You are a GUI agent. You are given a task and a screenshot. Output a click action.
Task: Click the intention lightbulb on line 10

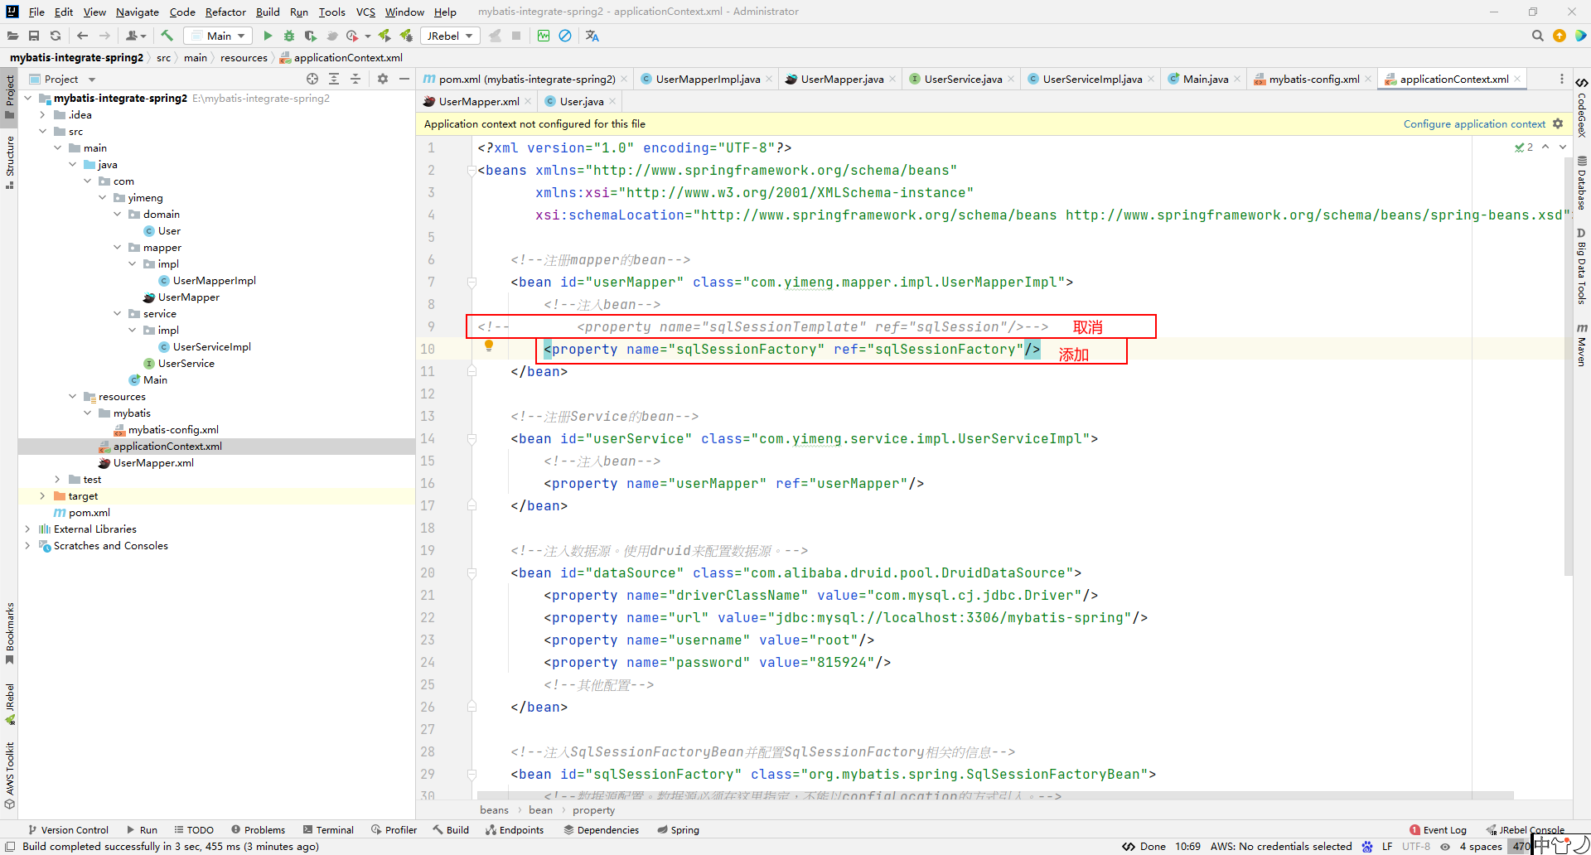pyautogui.click(x=489, y=345)
